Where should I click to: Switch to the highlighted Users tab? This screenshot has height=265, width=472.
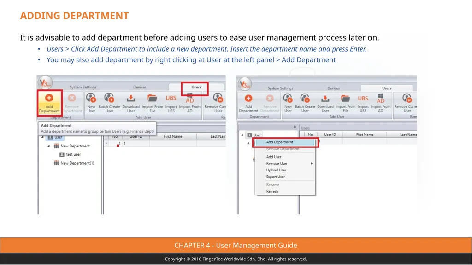[196, 87]
